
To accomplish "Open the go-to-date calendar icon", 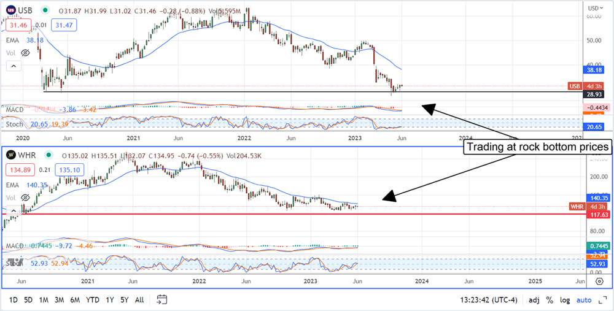I will 162,300.
